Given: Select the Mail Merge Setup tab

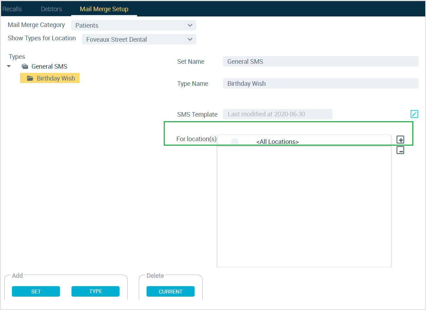Looking at the screenshot, I should pyautogui.click(x=104, y=9).
